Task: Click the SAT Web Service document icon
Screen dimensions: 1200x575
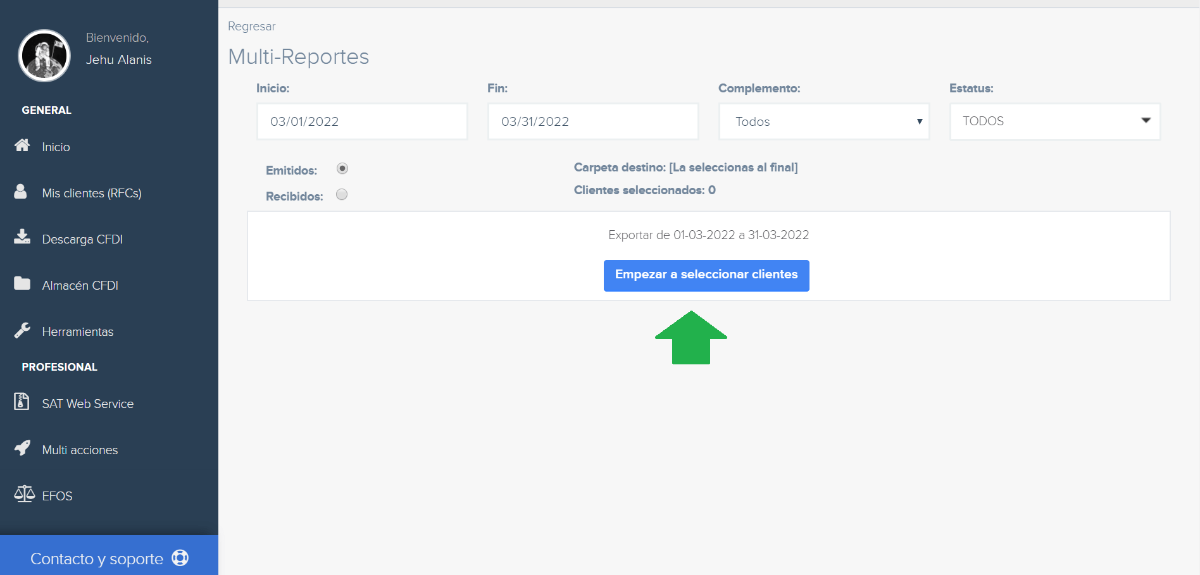Action: pyautogui.click(x=22, y=402)
